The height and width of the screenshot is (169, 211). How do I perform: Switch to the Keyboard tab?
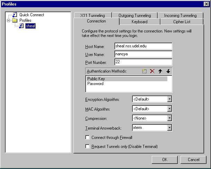(139, 22)
